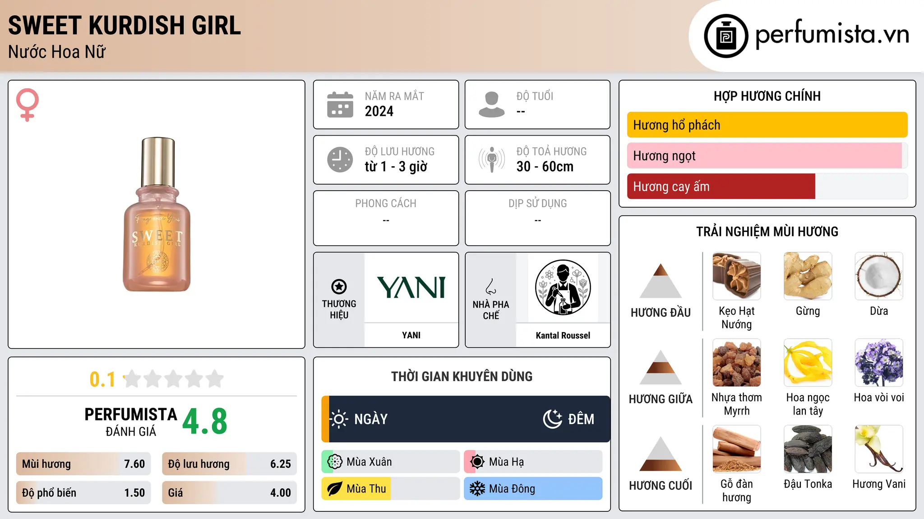This screenshot has width=924, height=519.
Task: Click the PHONG CÁCH label
Action: pyautogui.click(x=386, y=203)
